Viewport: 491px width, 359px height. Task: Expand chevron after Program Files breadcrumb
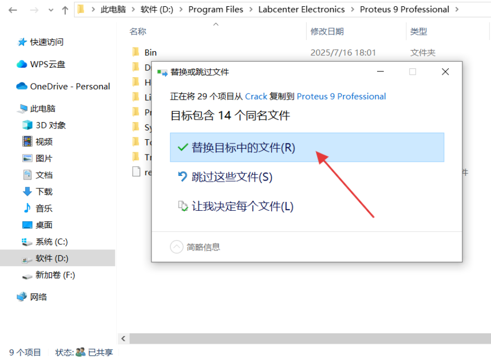coord(251,10)
